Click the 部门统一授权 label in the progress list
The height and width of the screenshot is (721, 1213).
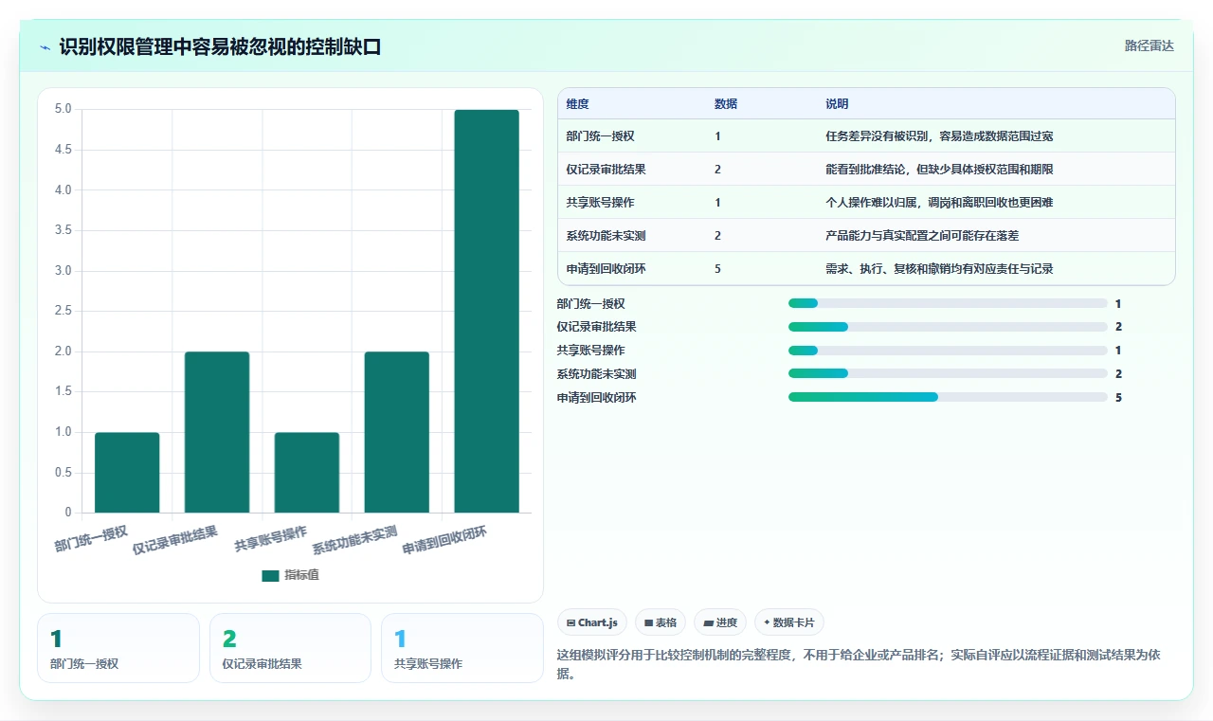click(591, 303)
